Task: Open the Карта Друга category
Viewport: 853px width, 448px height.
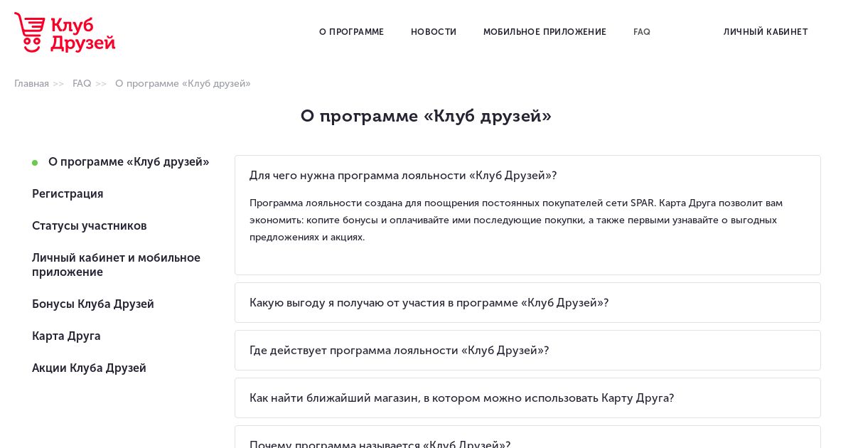Action: pos(66,336)
